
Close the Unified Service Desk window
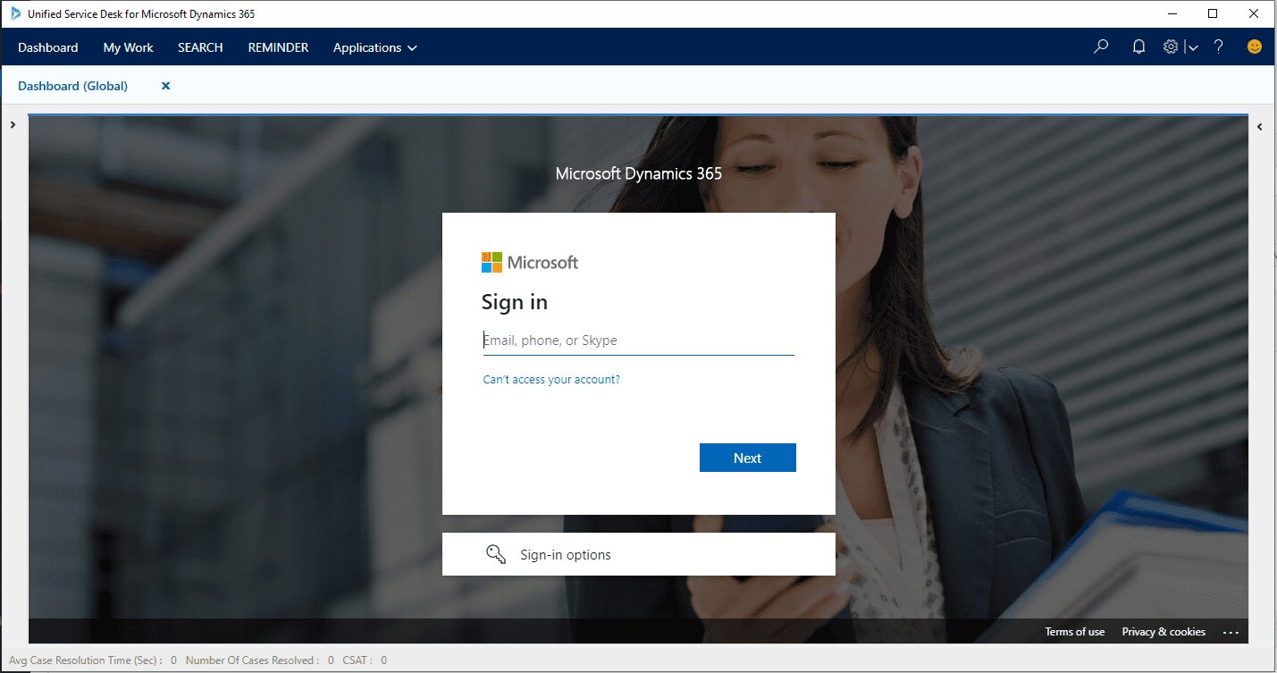pyautogui.click(x=1254, y=13)
